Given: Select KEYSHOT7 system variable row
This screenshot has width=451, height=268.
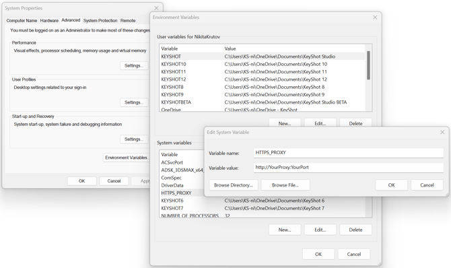Looking at the screenshot, I should point(263,208).
